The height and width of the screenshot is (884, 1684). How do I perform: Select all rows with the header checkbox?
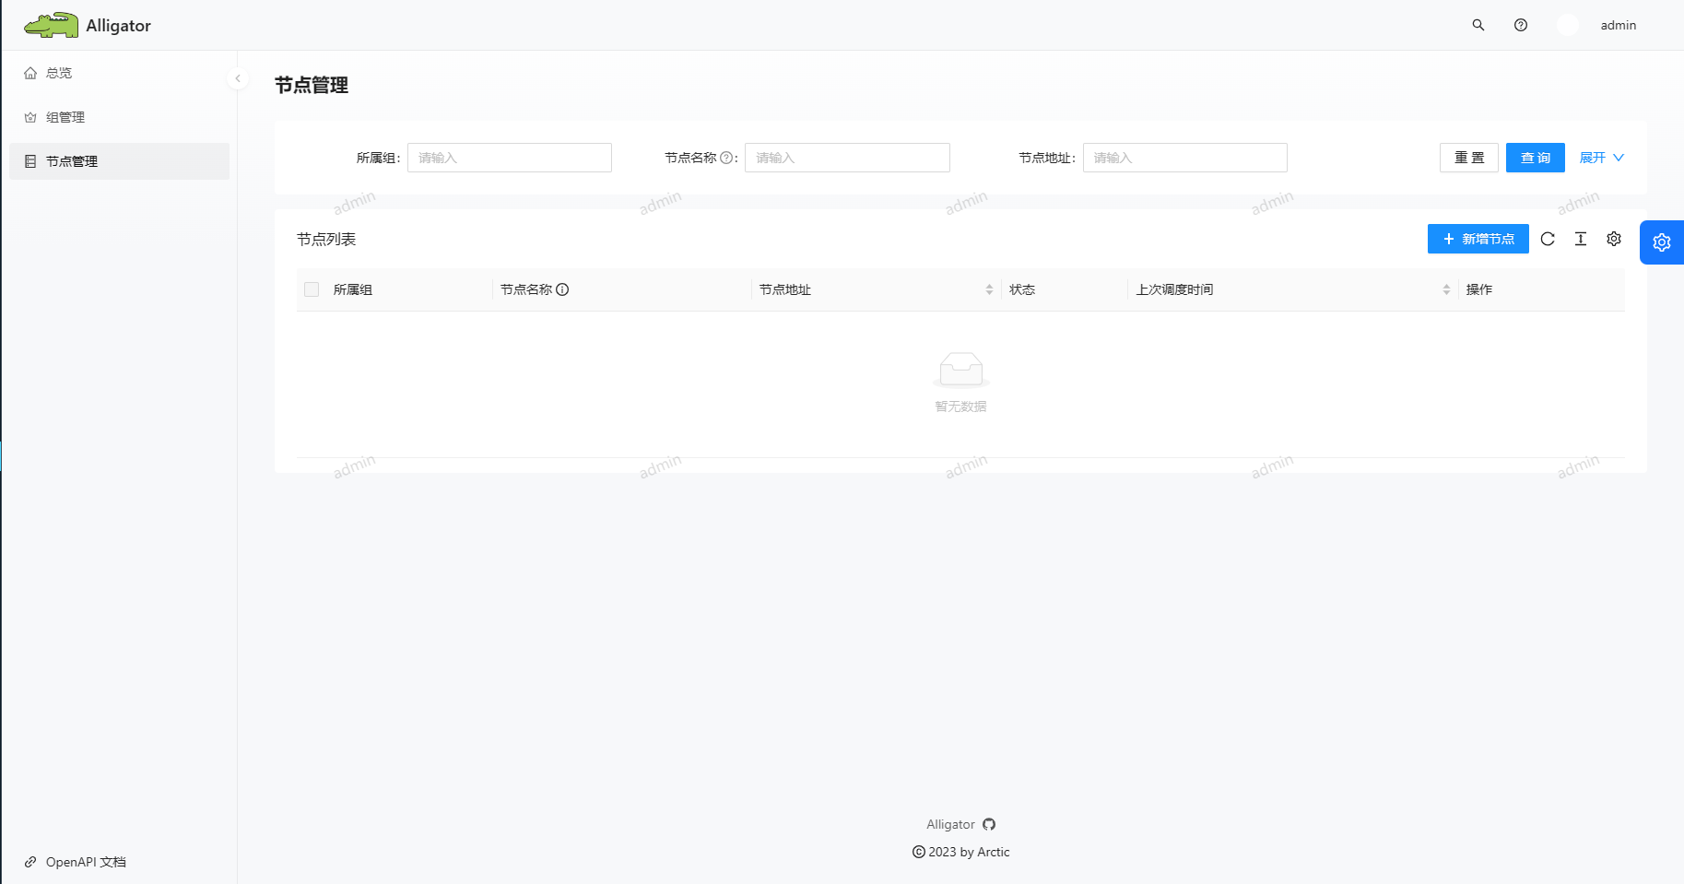coord(311,289)
